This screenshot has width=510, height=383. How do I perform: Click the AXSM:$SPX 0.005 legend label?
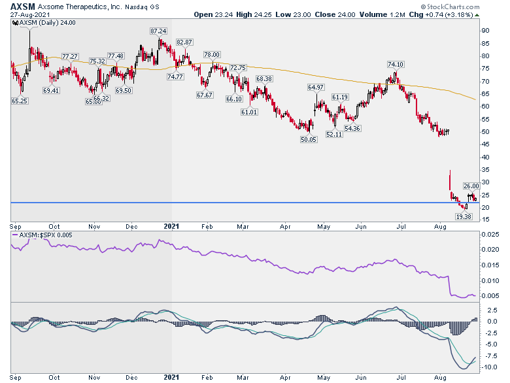46,235
